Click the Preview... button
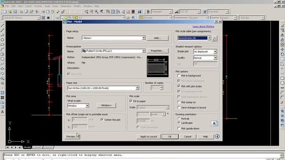Viewport: 285px width, 160px height. (x=72, y=136)
